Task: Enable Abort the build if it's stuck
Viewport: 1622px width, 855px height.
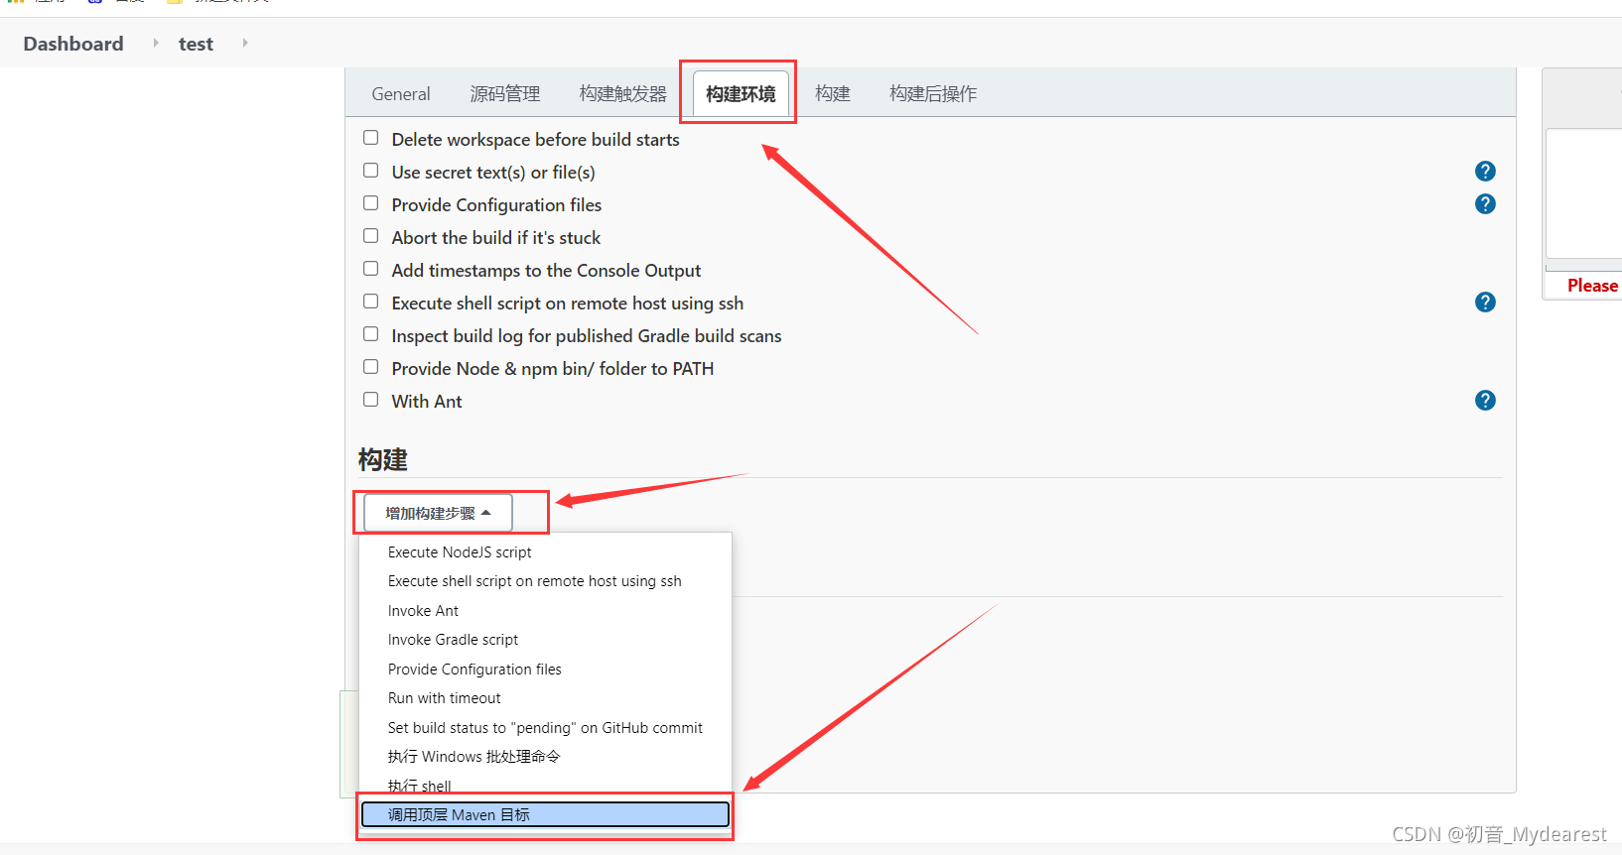Action: [371, 236]
